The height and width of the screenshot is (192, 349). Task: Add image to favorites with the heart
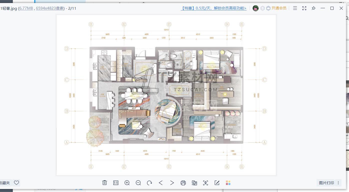(16, 183)
